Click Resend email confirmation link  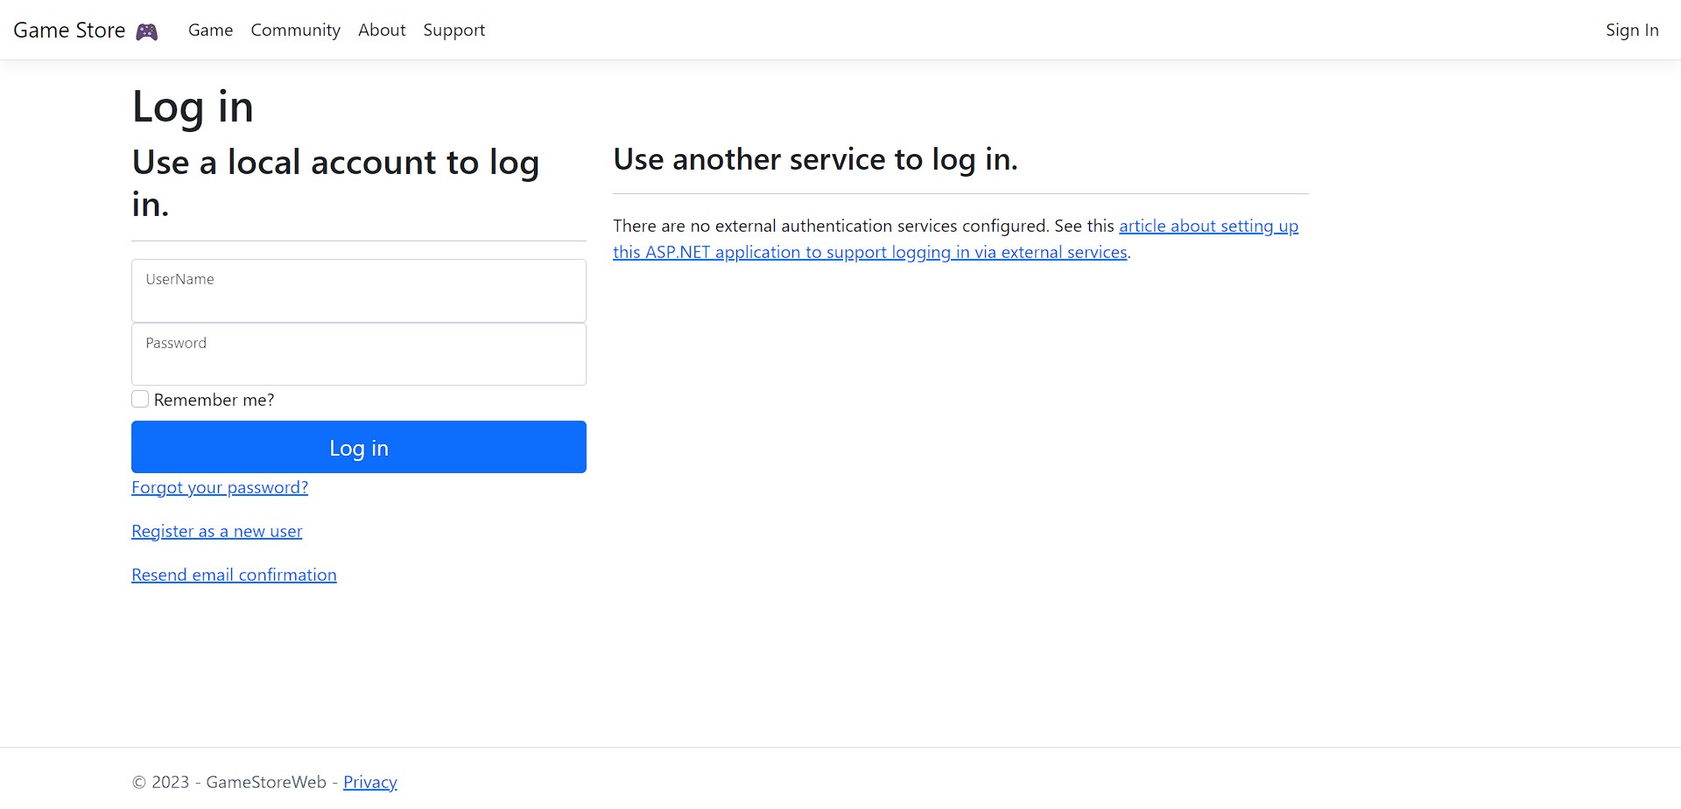(234, 575)
